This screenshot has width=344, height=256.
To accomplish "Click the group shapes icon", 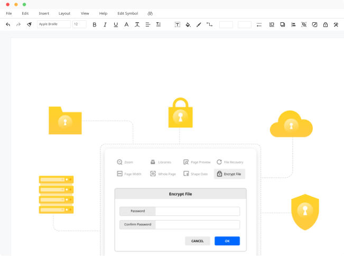I will click(x=304, y=24).
